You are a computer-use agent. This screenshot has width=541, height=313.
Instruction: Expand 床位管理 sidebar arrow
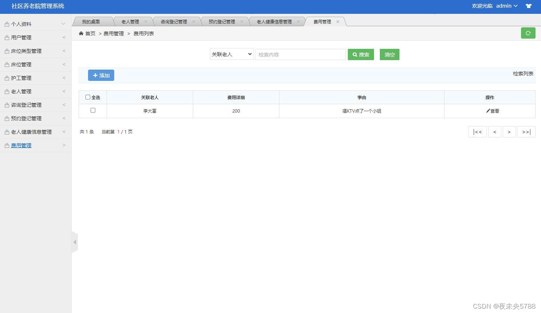coord(64,64)
